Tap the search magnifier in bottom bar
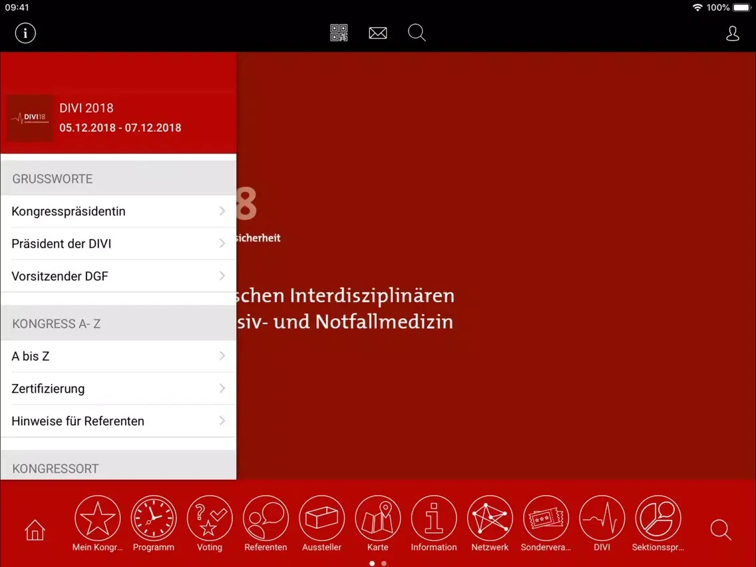Screen dimensions: 756x567 tap(720, 529)
